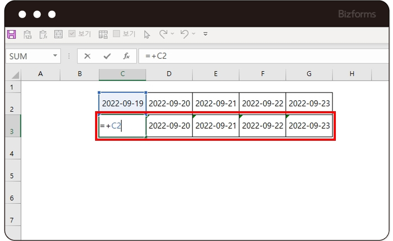The image size is (393, 241).
Task: Confirm formula with the checkmark Enter icon
Action: [107, 56]
